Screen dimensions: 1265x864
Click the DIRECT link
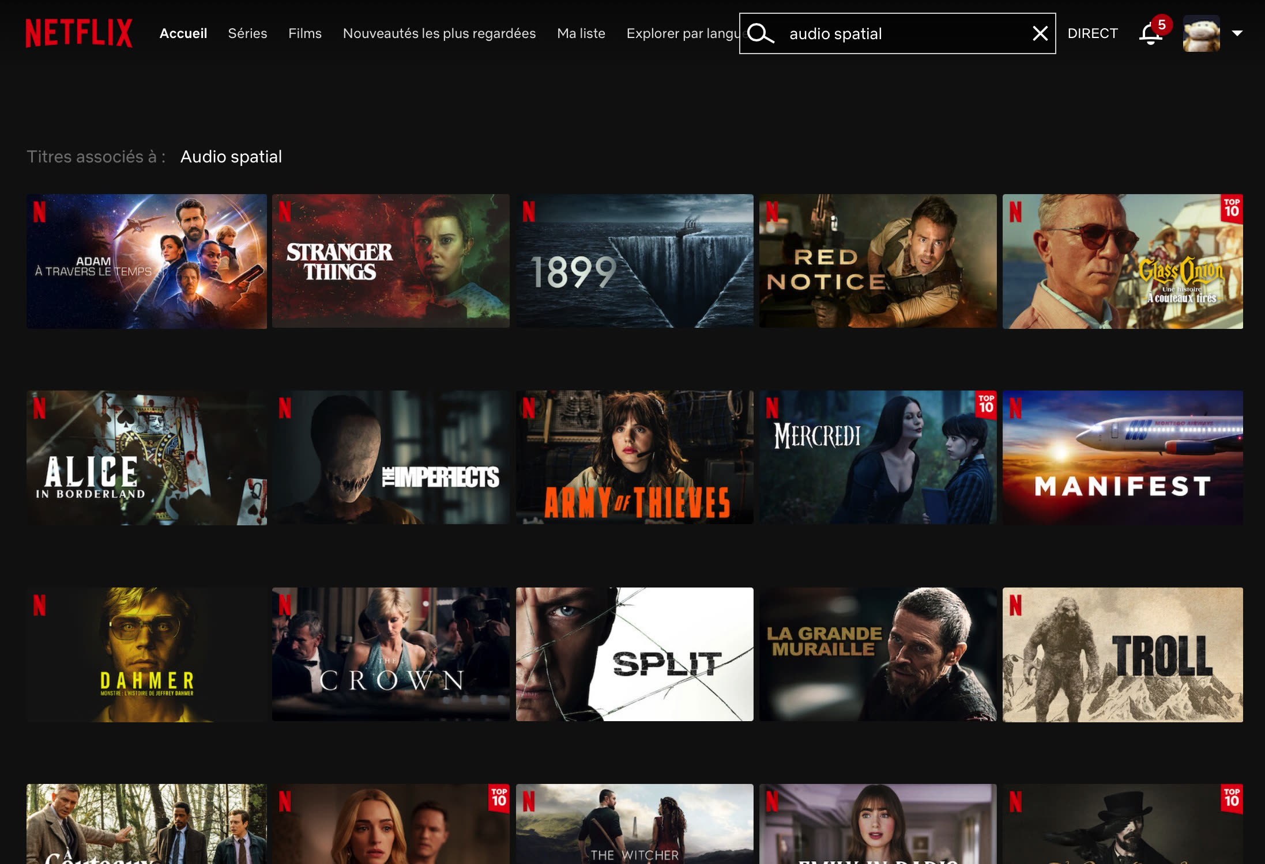point(1093,33)
